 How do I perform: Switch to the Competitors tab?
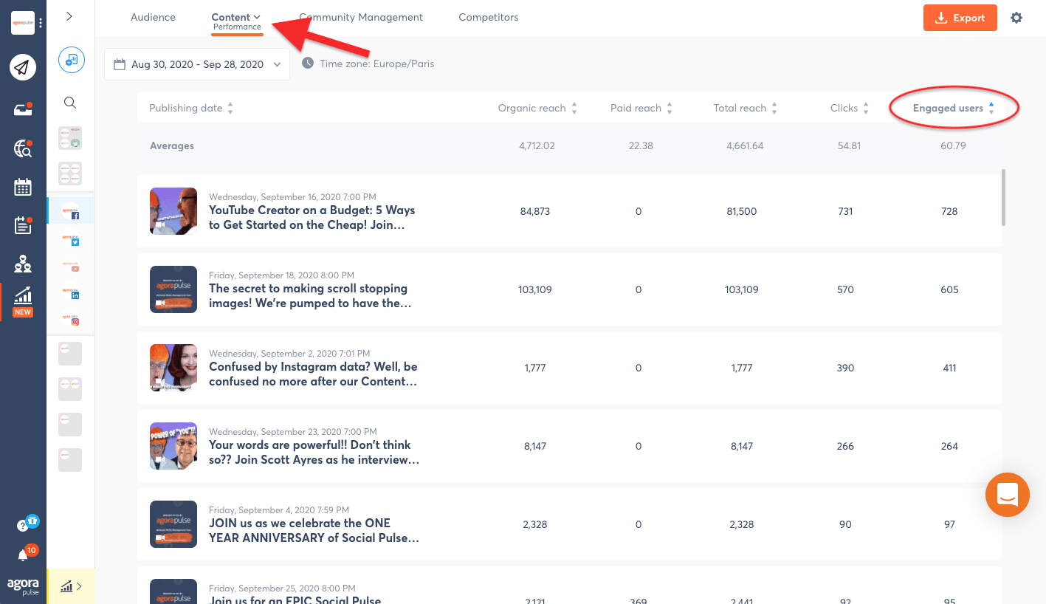[x=488, y=17]
